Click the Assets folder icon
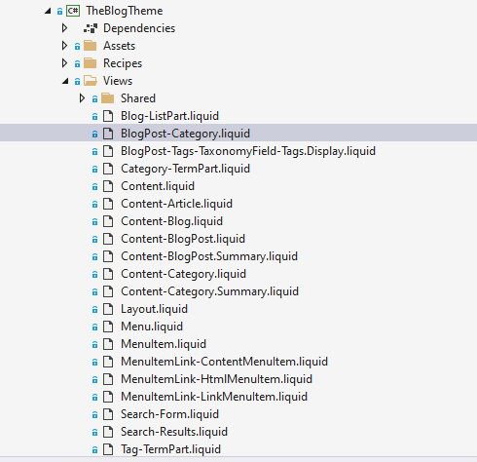This screenshot has width=477, height=462. (x=91, y=46)
